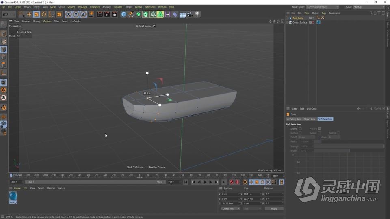
Task: Click the Position X input field
Action: (230, 194)
